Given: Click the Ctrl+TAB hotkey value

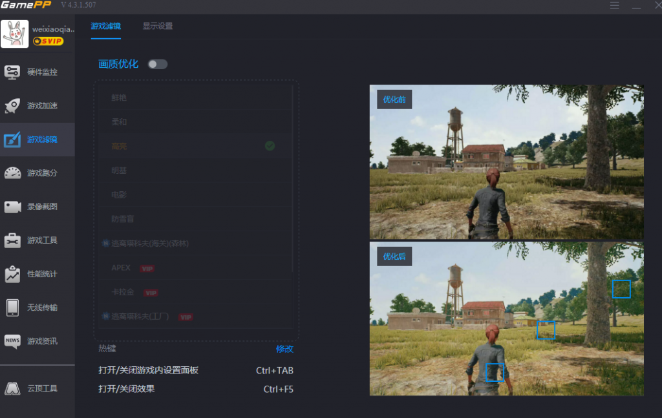Looking at the screenshot, I should (274, 370).
